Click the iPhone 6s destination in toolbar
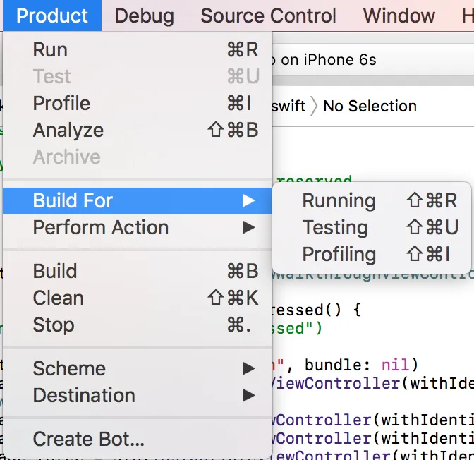 pyautogui.click(x=329, y=61)
